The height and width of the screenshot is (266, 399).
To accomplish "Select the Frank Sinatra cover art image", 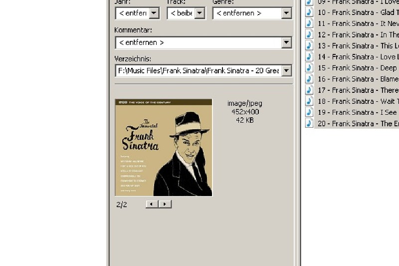I will [164, 148].
